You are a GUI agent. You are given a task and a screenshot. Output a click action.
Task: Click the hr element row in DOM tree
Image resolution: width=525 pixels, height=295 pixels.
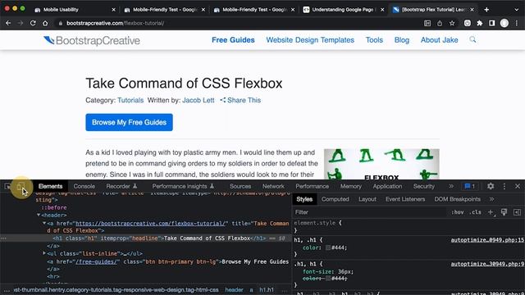52,277
